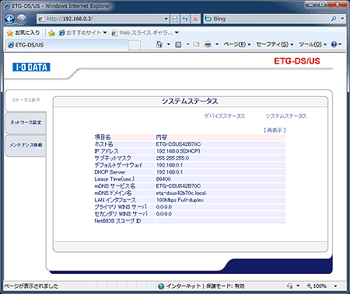350x294 pixels.
Task: Expand the feeds dropdown arrow
Action: (187, 44)
